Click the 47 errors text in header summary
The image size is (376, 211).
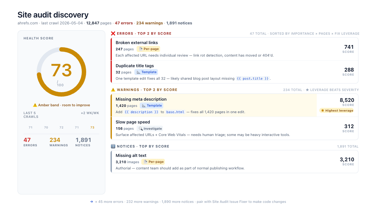(123, 23)
